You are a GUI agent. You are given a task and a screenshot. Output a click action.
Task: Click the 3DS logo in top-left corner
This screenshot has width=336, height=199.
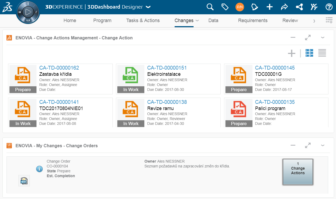(7, 7)
